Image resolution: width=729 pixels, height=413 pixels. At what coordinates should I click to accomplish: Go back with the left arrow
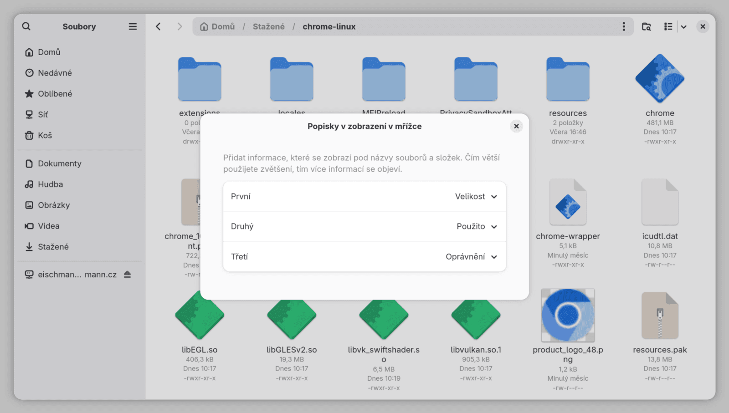coord(158,26)
